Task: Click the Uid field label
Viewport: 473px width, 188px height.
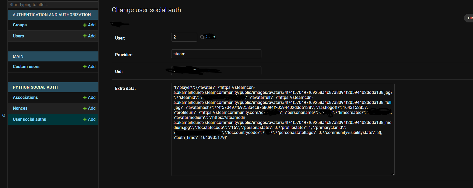Action: [119, 72]
